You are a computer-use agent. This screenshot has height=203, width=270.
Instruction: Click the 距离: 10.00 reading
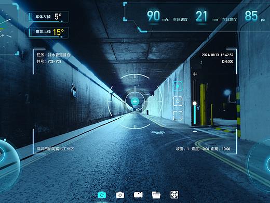coord(221,149)
